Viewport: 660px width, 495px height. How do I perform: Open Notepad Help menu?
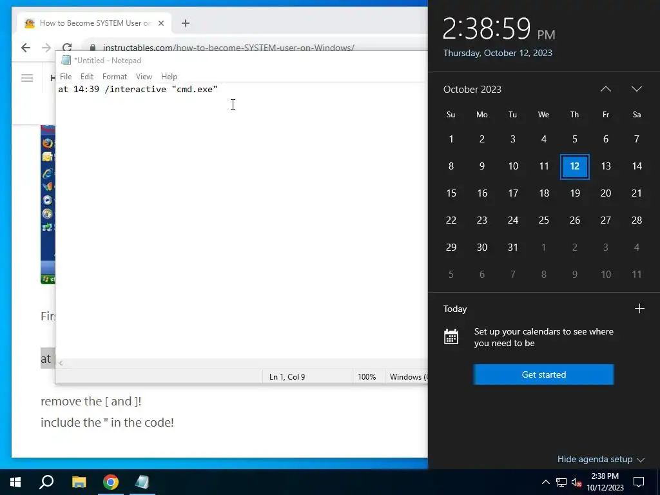coord(169,77)
